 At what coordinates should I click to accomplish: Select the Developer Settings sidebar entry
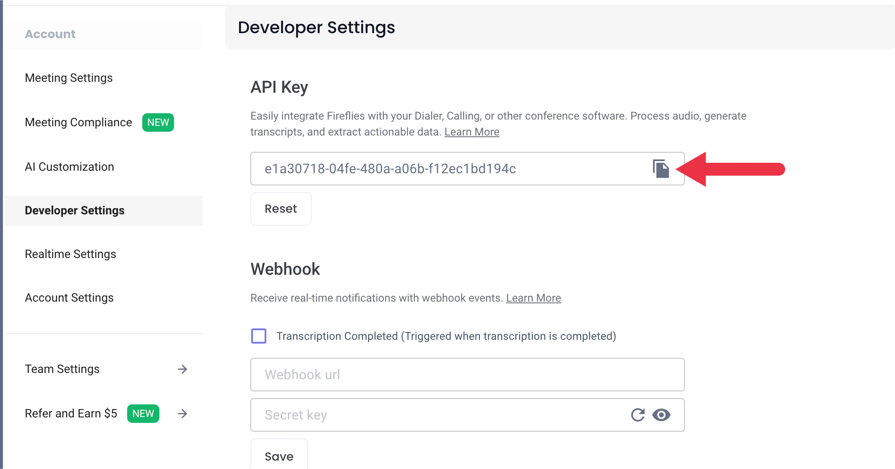[x=75, y=210]
